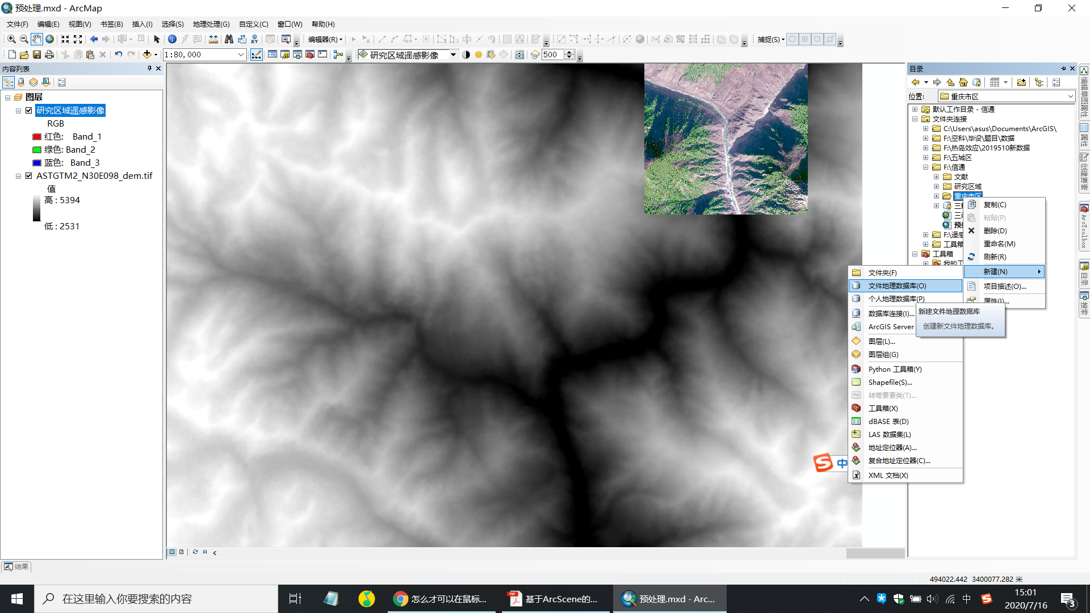Choose 文件地理数据库(O) from the New submenu
This screenshot has width=1090, height=613.
(x=897, y=285)
